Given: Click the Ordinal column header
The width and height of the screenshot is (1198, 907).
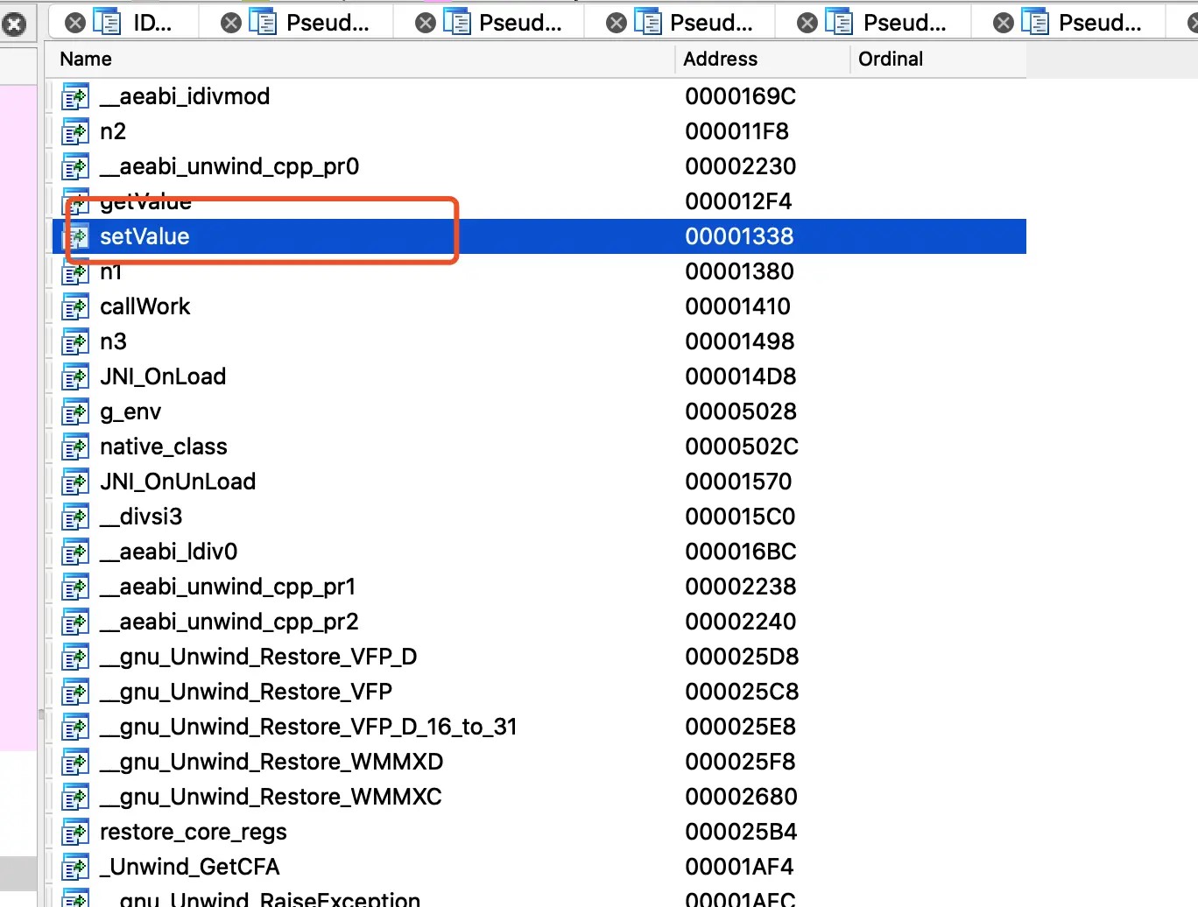Looking at the screenshot, I should 890,59.
